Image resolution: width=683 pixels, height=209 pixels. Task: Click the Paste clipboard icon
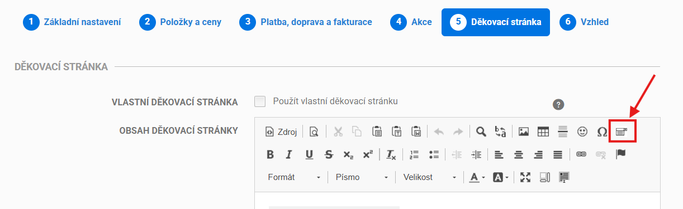(377, 132)
